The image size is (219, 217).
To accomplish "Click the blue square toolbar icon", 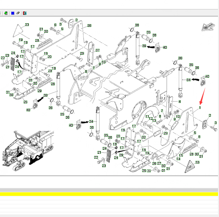I will [x=12, y=13].
